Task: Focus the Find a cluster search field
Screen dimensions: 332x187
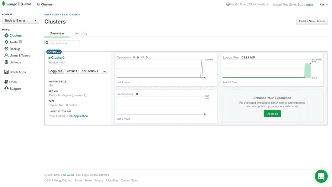Action: [x=62, y=43]
